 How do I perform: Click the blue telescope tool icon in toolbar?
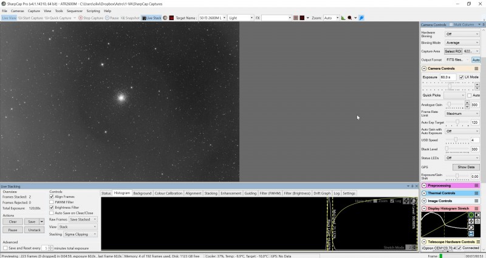[x=361, y=18]
